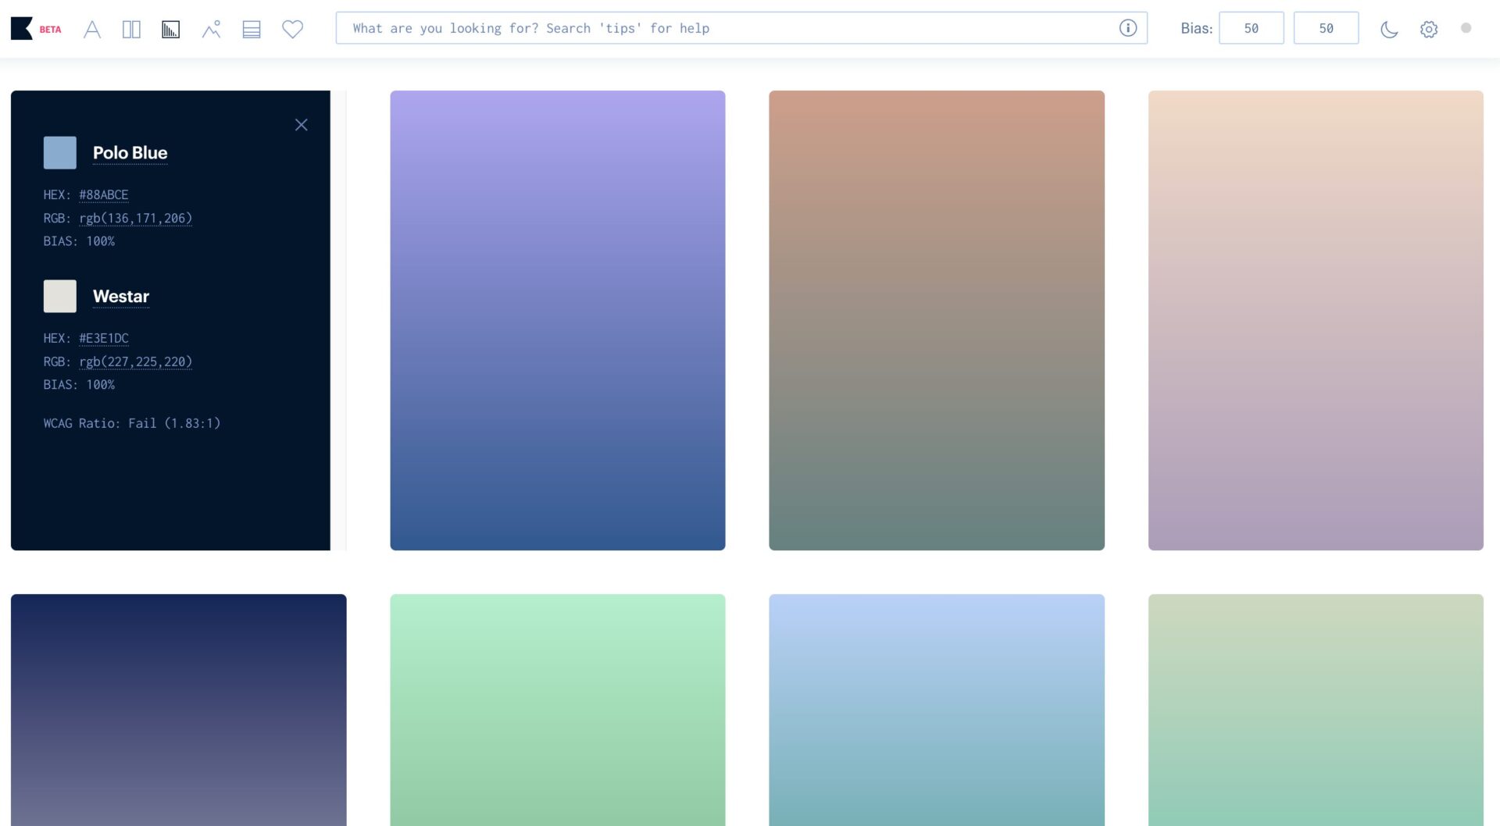Switch to the Poster split view icon
The width and height of the screenshot is (1500, 826).
tap(131, 30)
